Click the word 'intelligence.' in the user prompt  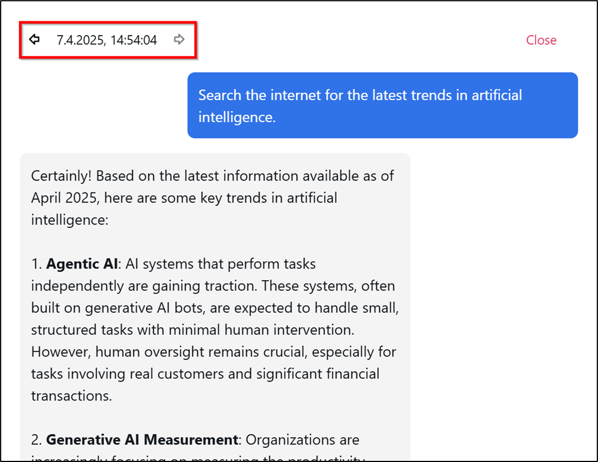pyautogui.click(x=236, y=117)
